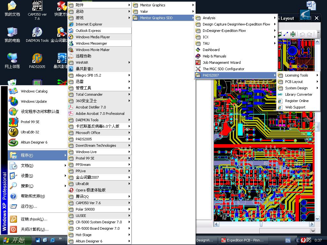
Task: Open CAM350 ver 7.6 desktop shortcut
Action: click(x=37, y=11)
